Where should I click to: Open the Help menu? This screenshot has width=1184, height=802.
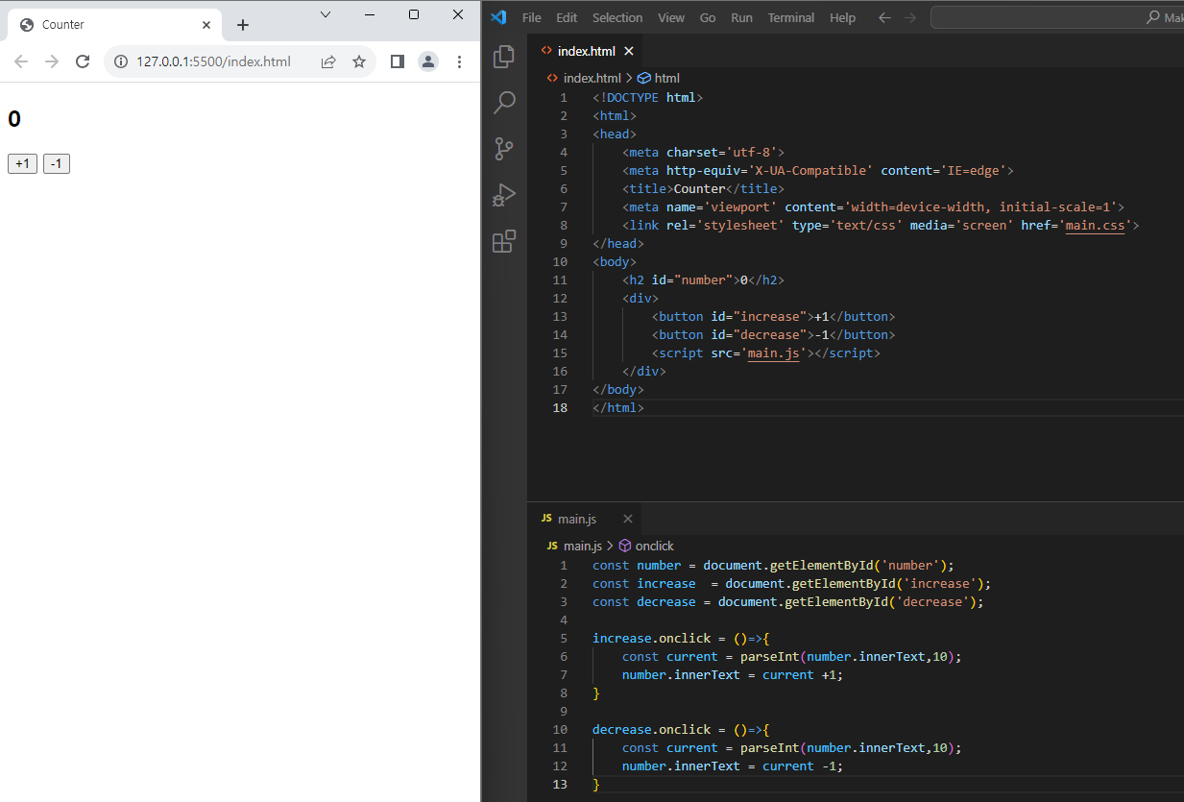coord(842,17)
